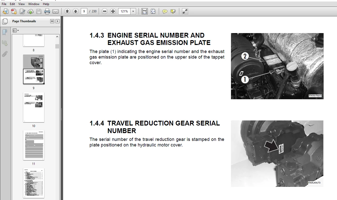Click the engine compartment photo RWAA9660
The height and width of the screenshot is (200, 337).
(277, 66)
